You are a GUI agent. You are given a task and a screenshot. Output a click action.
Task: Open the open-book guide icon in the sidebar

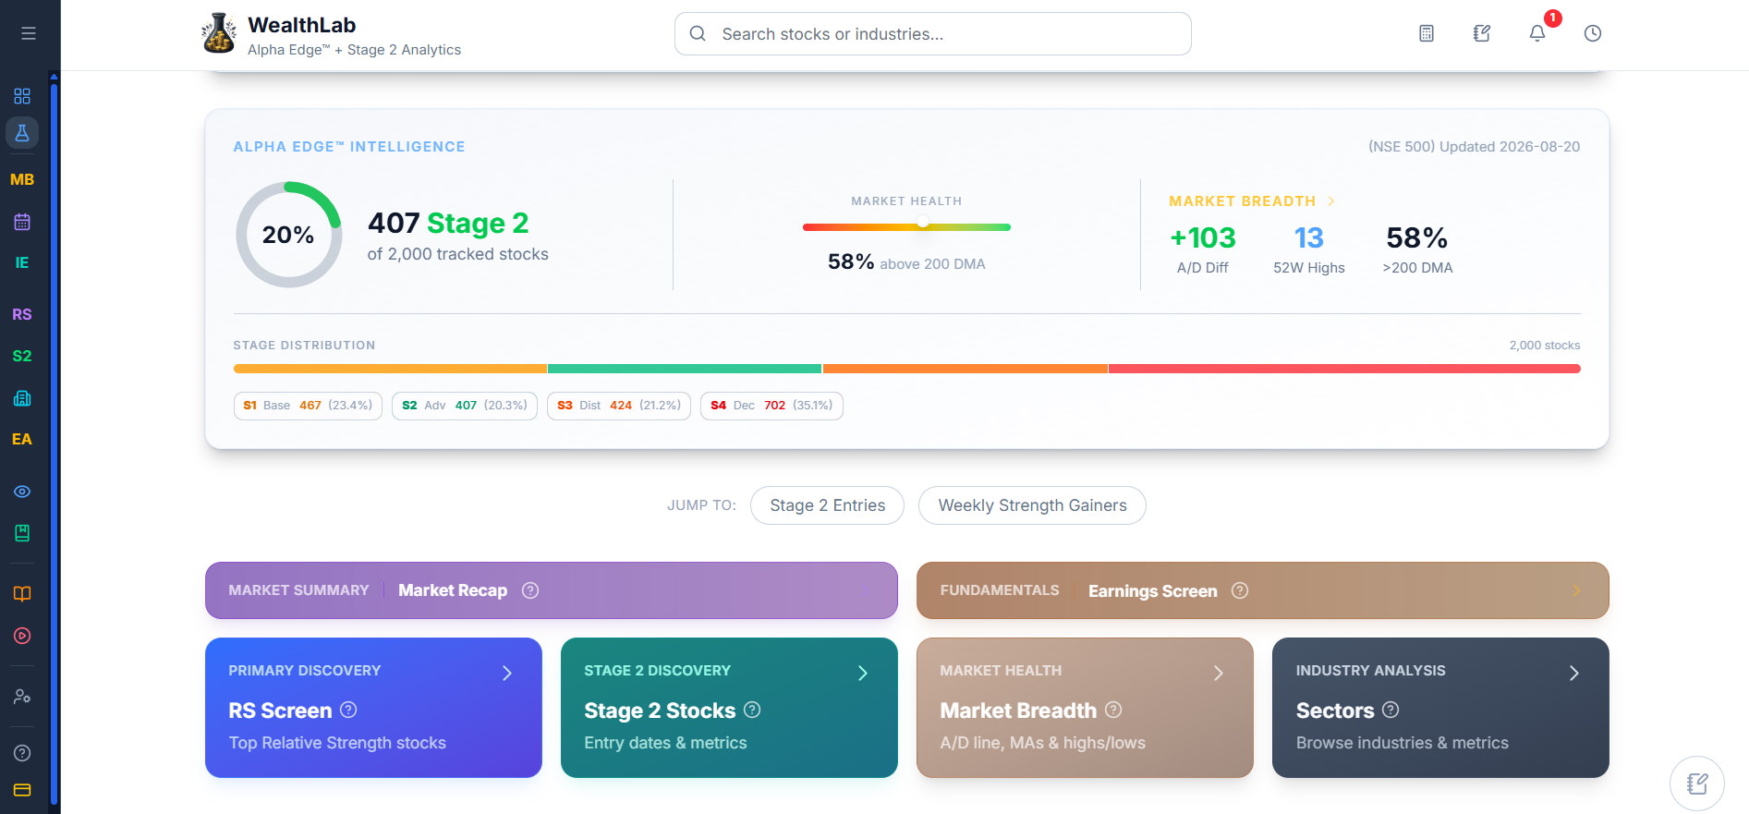tap(22, 594)
